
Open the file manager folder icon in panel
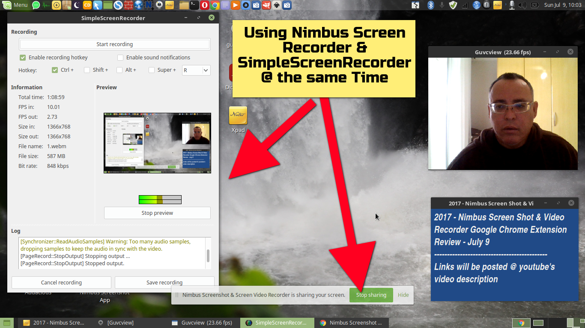coord(184,5)
